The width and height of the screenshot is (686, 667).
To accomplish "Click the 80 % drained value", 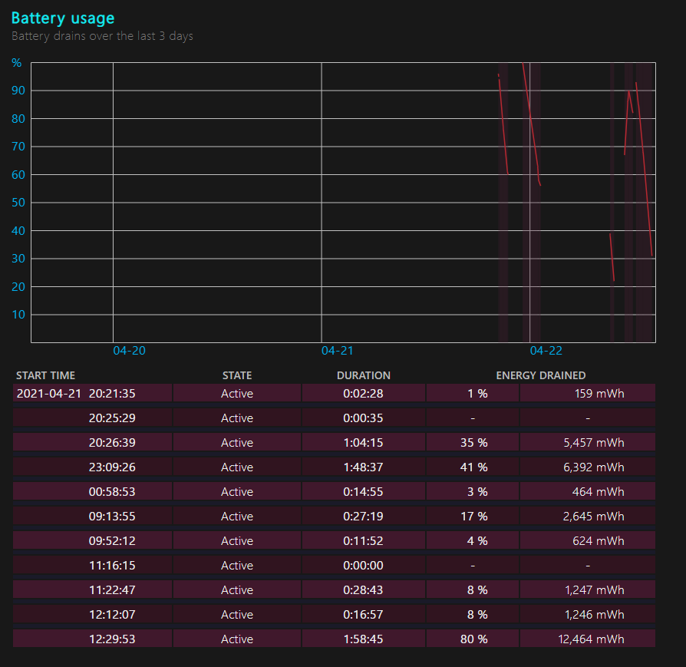I will tap(473, 639).
